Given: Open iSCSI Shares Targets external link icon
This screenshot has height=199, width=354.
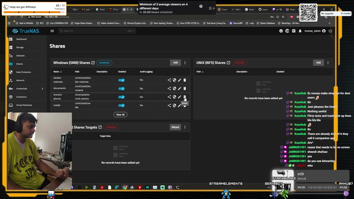Looking at the screenshot, I should 100,127.
